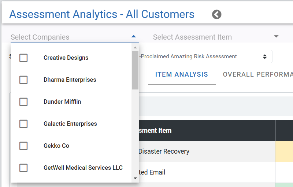The height and width of the screenshot is (187, 293).
Task: Click the scroll down arrow in company list
Action: (x=135, y=179)
